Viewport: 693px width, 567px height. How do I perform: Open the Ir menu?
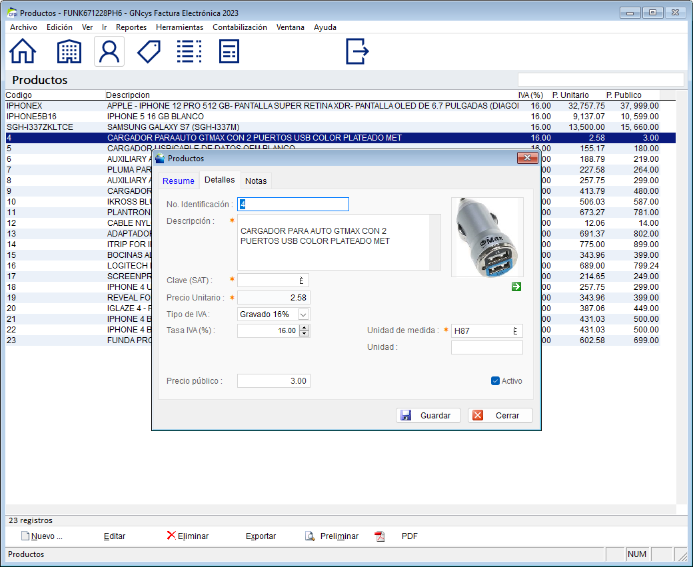[105, 27]
